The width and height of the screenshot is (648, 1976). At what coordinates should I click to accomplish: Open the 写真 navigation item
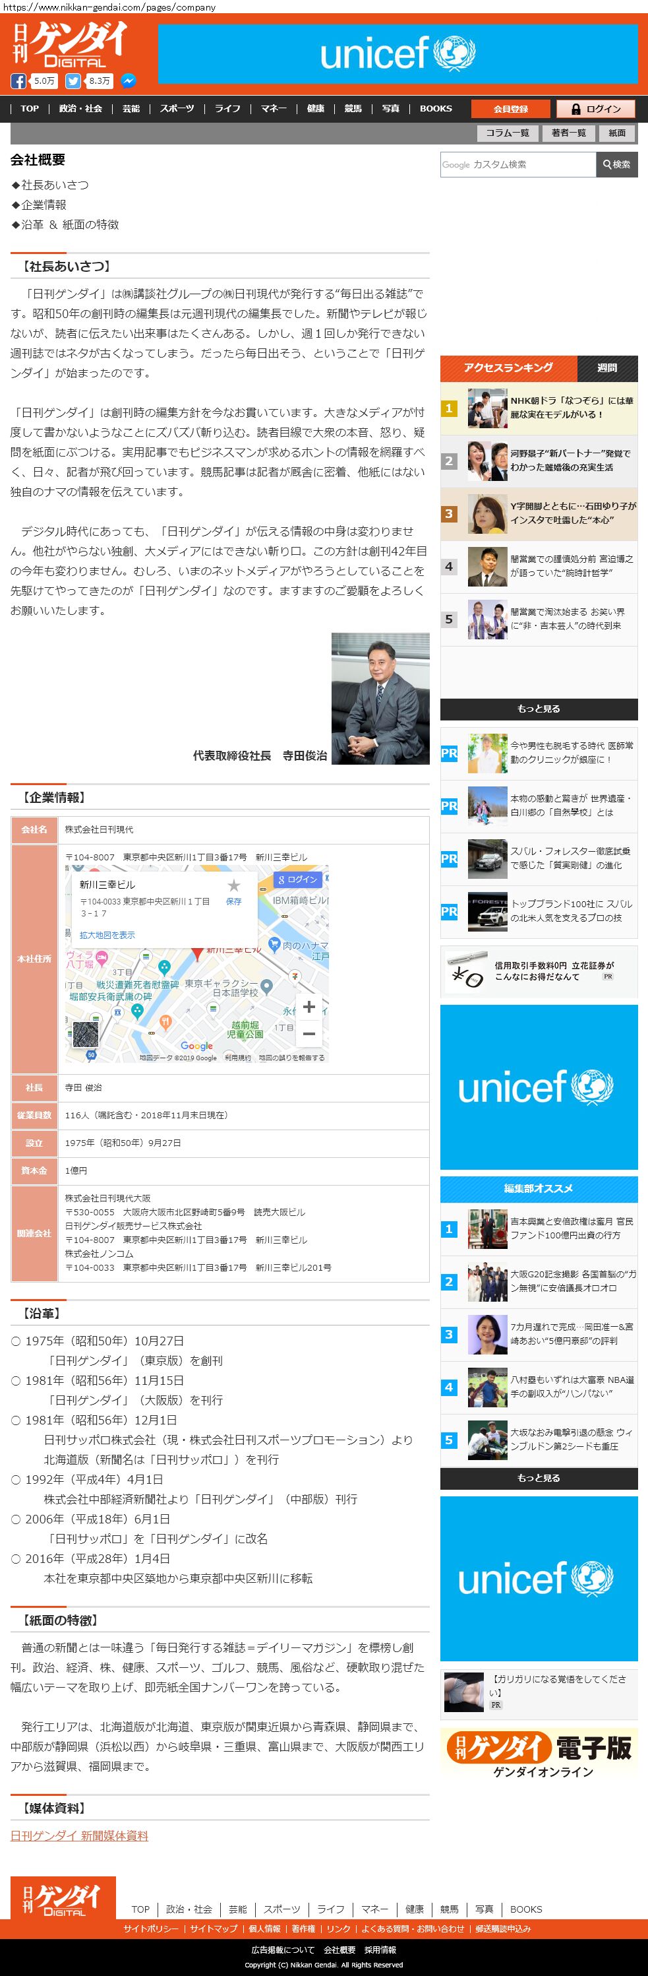[390, 108]
